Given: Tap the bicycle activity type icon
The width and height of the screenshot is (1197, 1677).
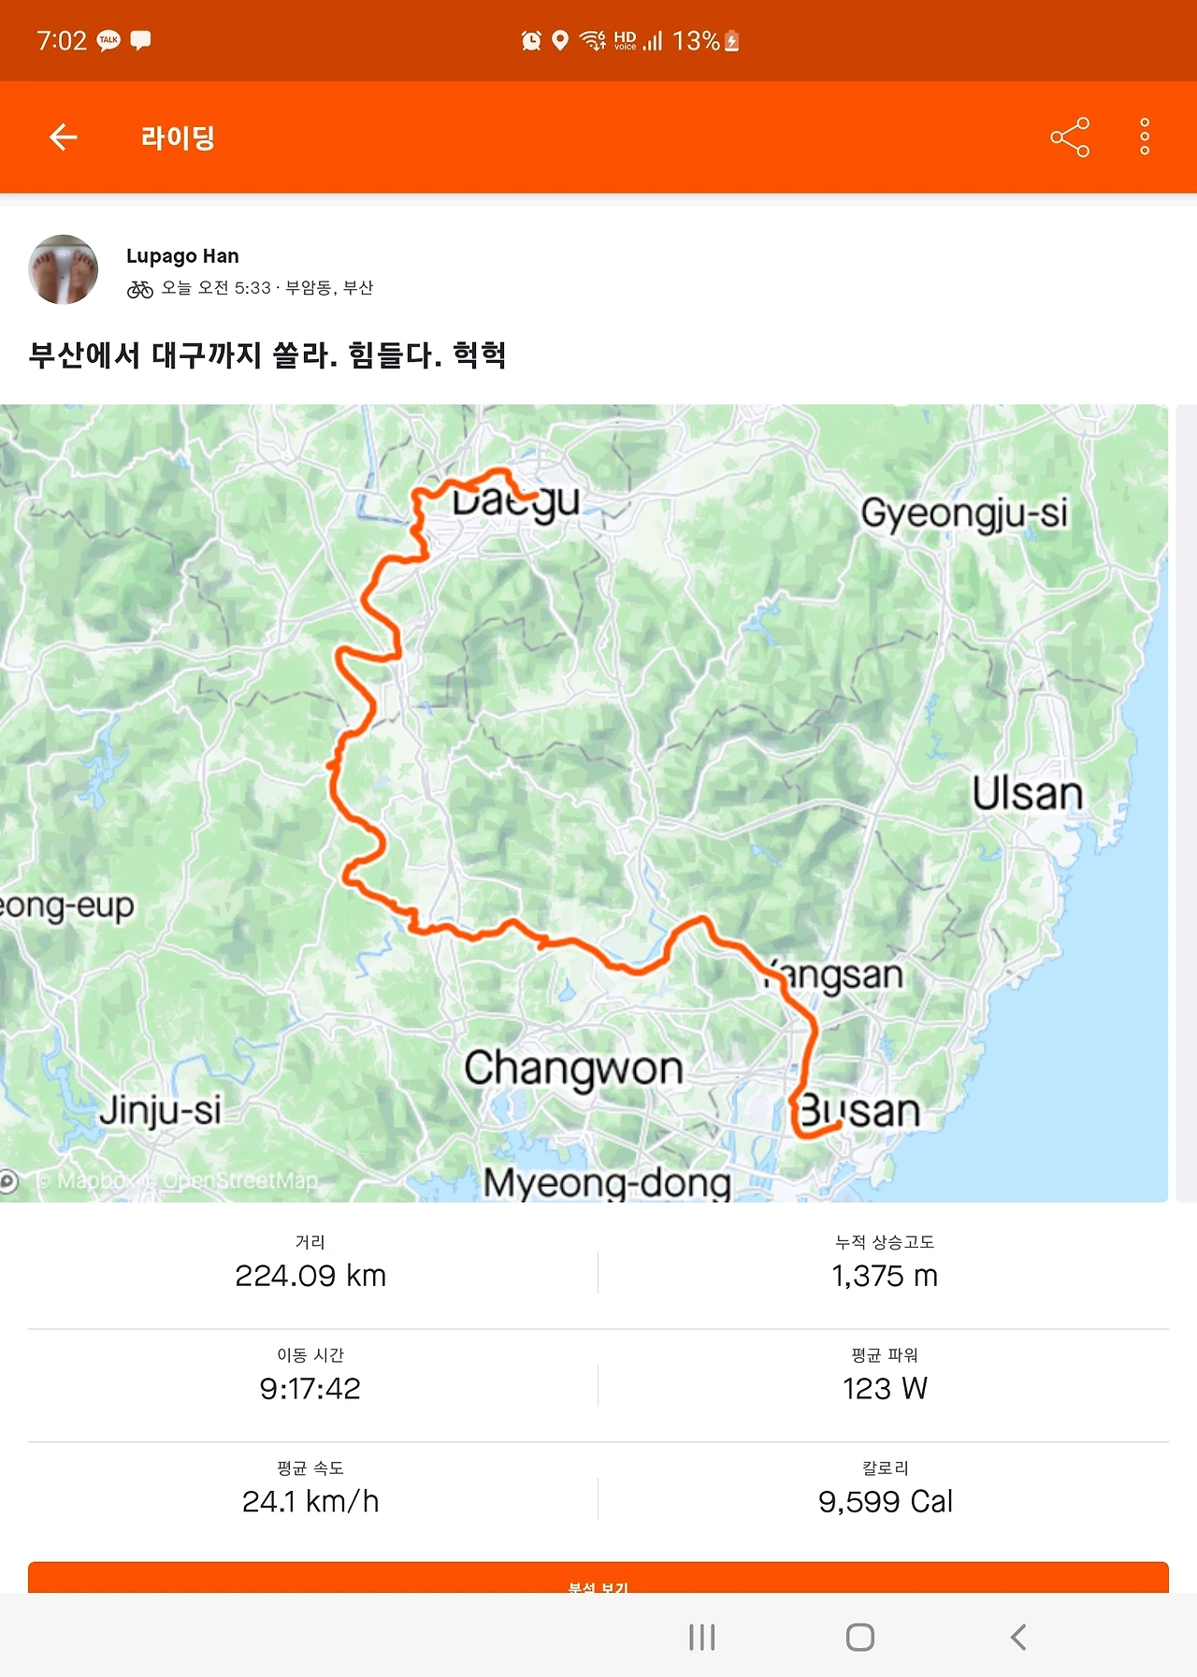Looking at the screenshot, I should 140,289.
